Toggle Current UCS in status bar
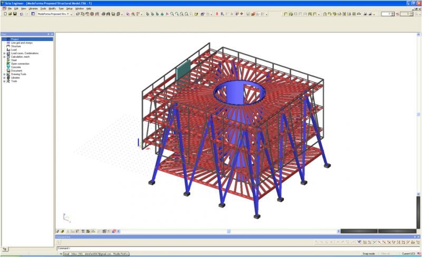The height and width of the screenshot is (257, 422). coord(408,253)
